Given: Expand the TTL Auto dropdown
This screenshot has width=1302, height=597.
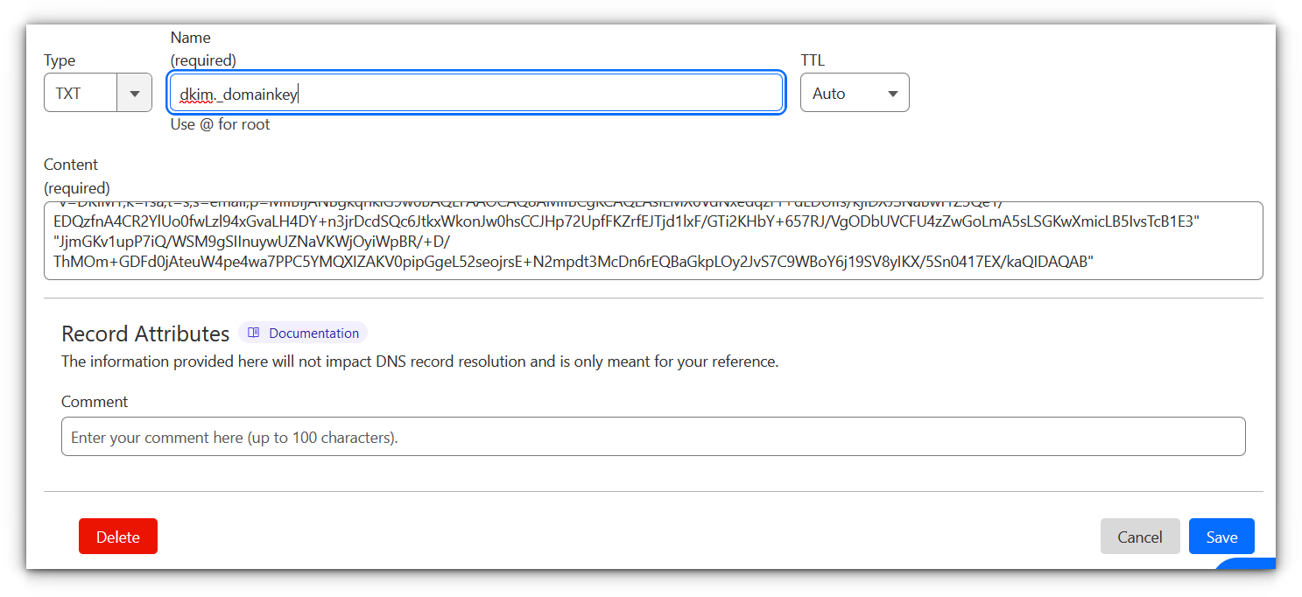Looking at the screenshot, I should tap(854, 94).
